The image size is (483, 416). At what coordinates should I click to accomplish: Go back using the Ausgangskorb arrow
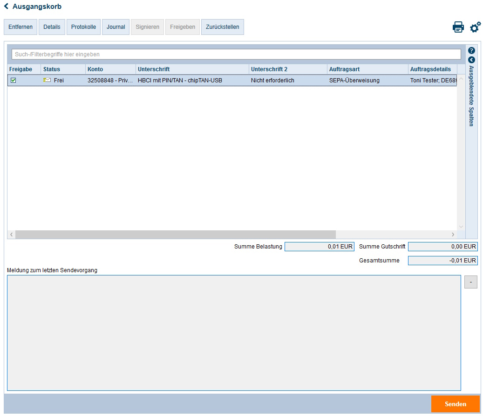tap(7, 7)
